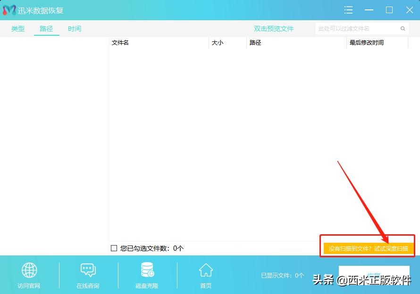This screenshot has height=294, width=420.
Task: Open the hamburger menu in the title bar
Action: pyautogui.click(x=348, y=10)
